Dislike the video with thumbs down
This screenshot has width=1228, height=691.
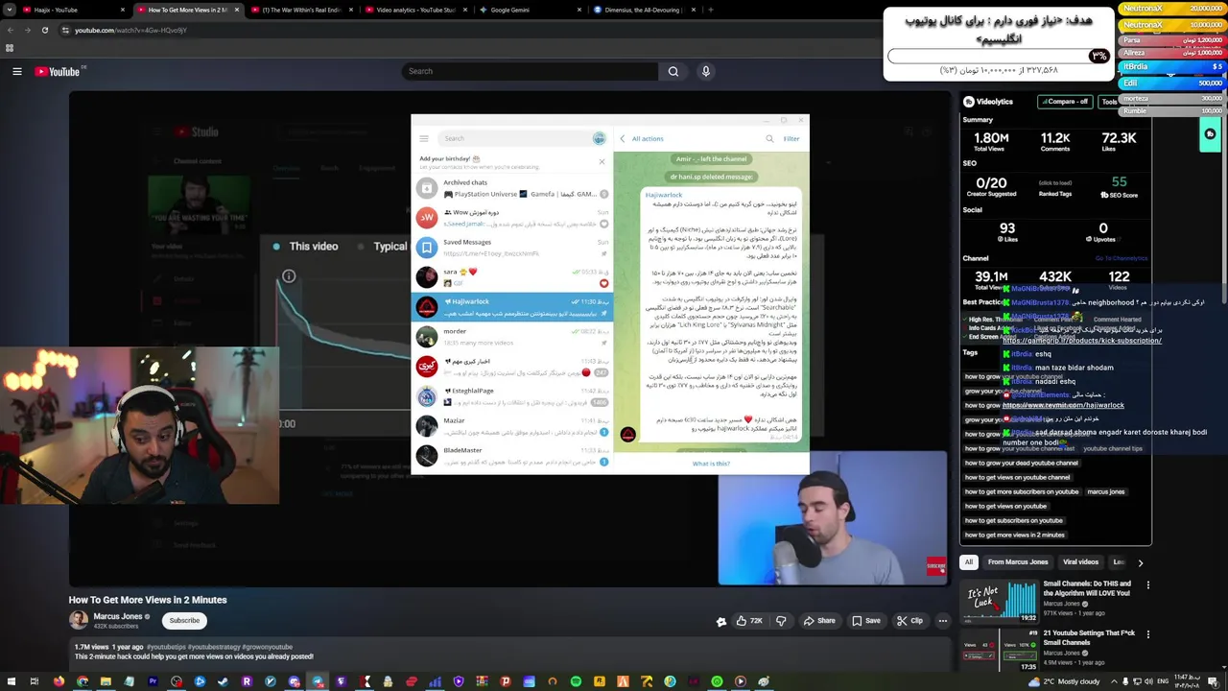tap(781, 621)
